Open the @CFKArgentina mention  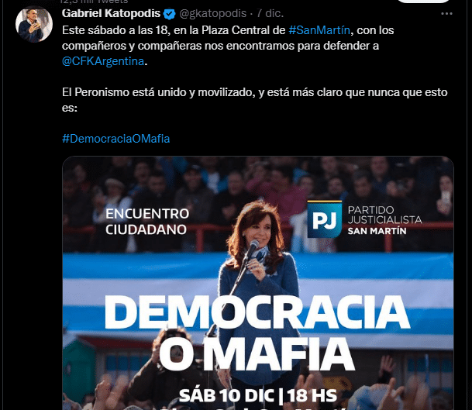(x=103, y=61)
